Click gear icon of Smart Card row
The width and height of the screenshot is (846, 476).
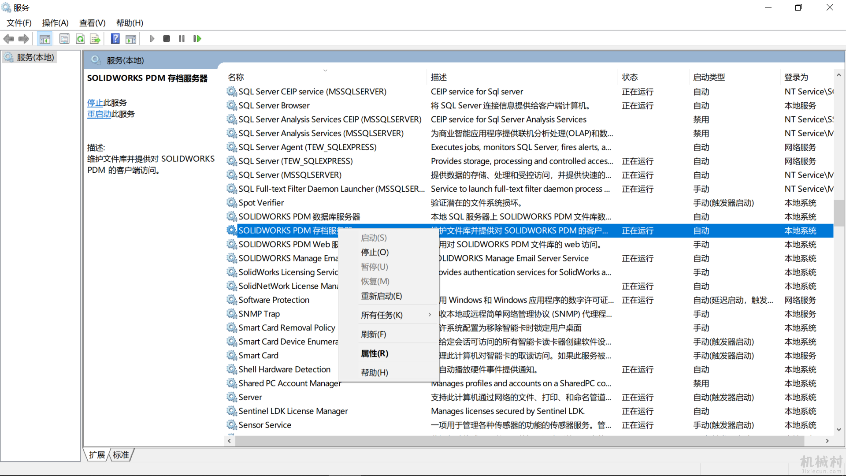tap(232, 355)
